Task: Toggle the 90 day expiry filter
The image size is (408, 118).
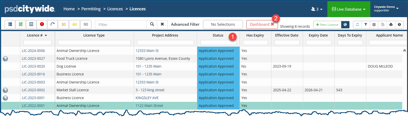Action: [x=86, y=24]
